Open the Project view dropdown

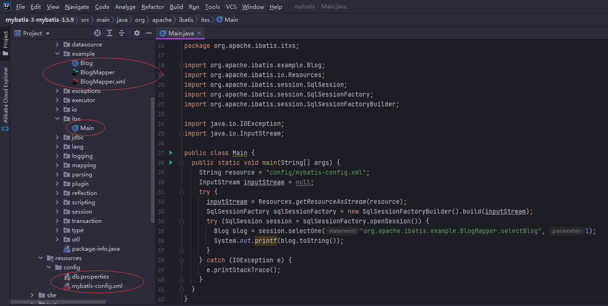coord(48,33)
